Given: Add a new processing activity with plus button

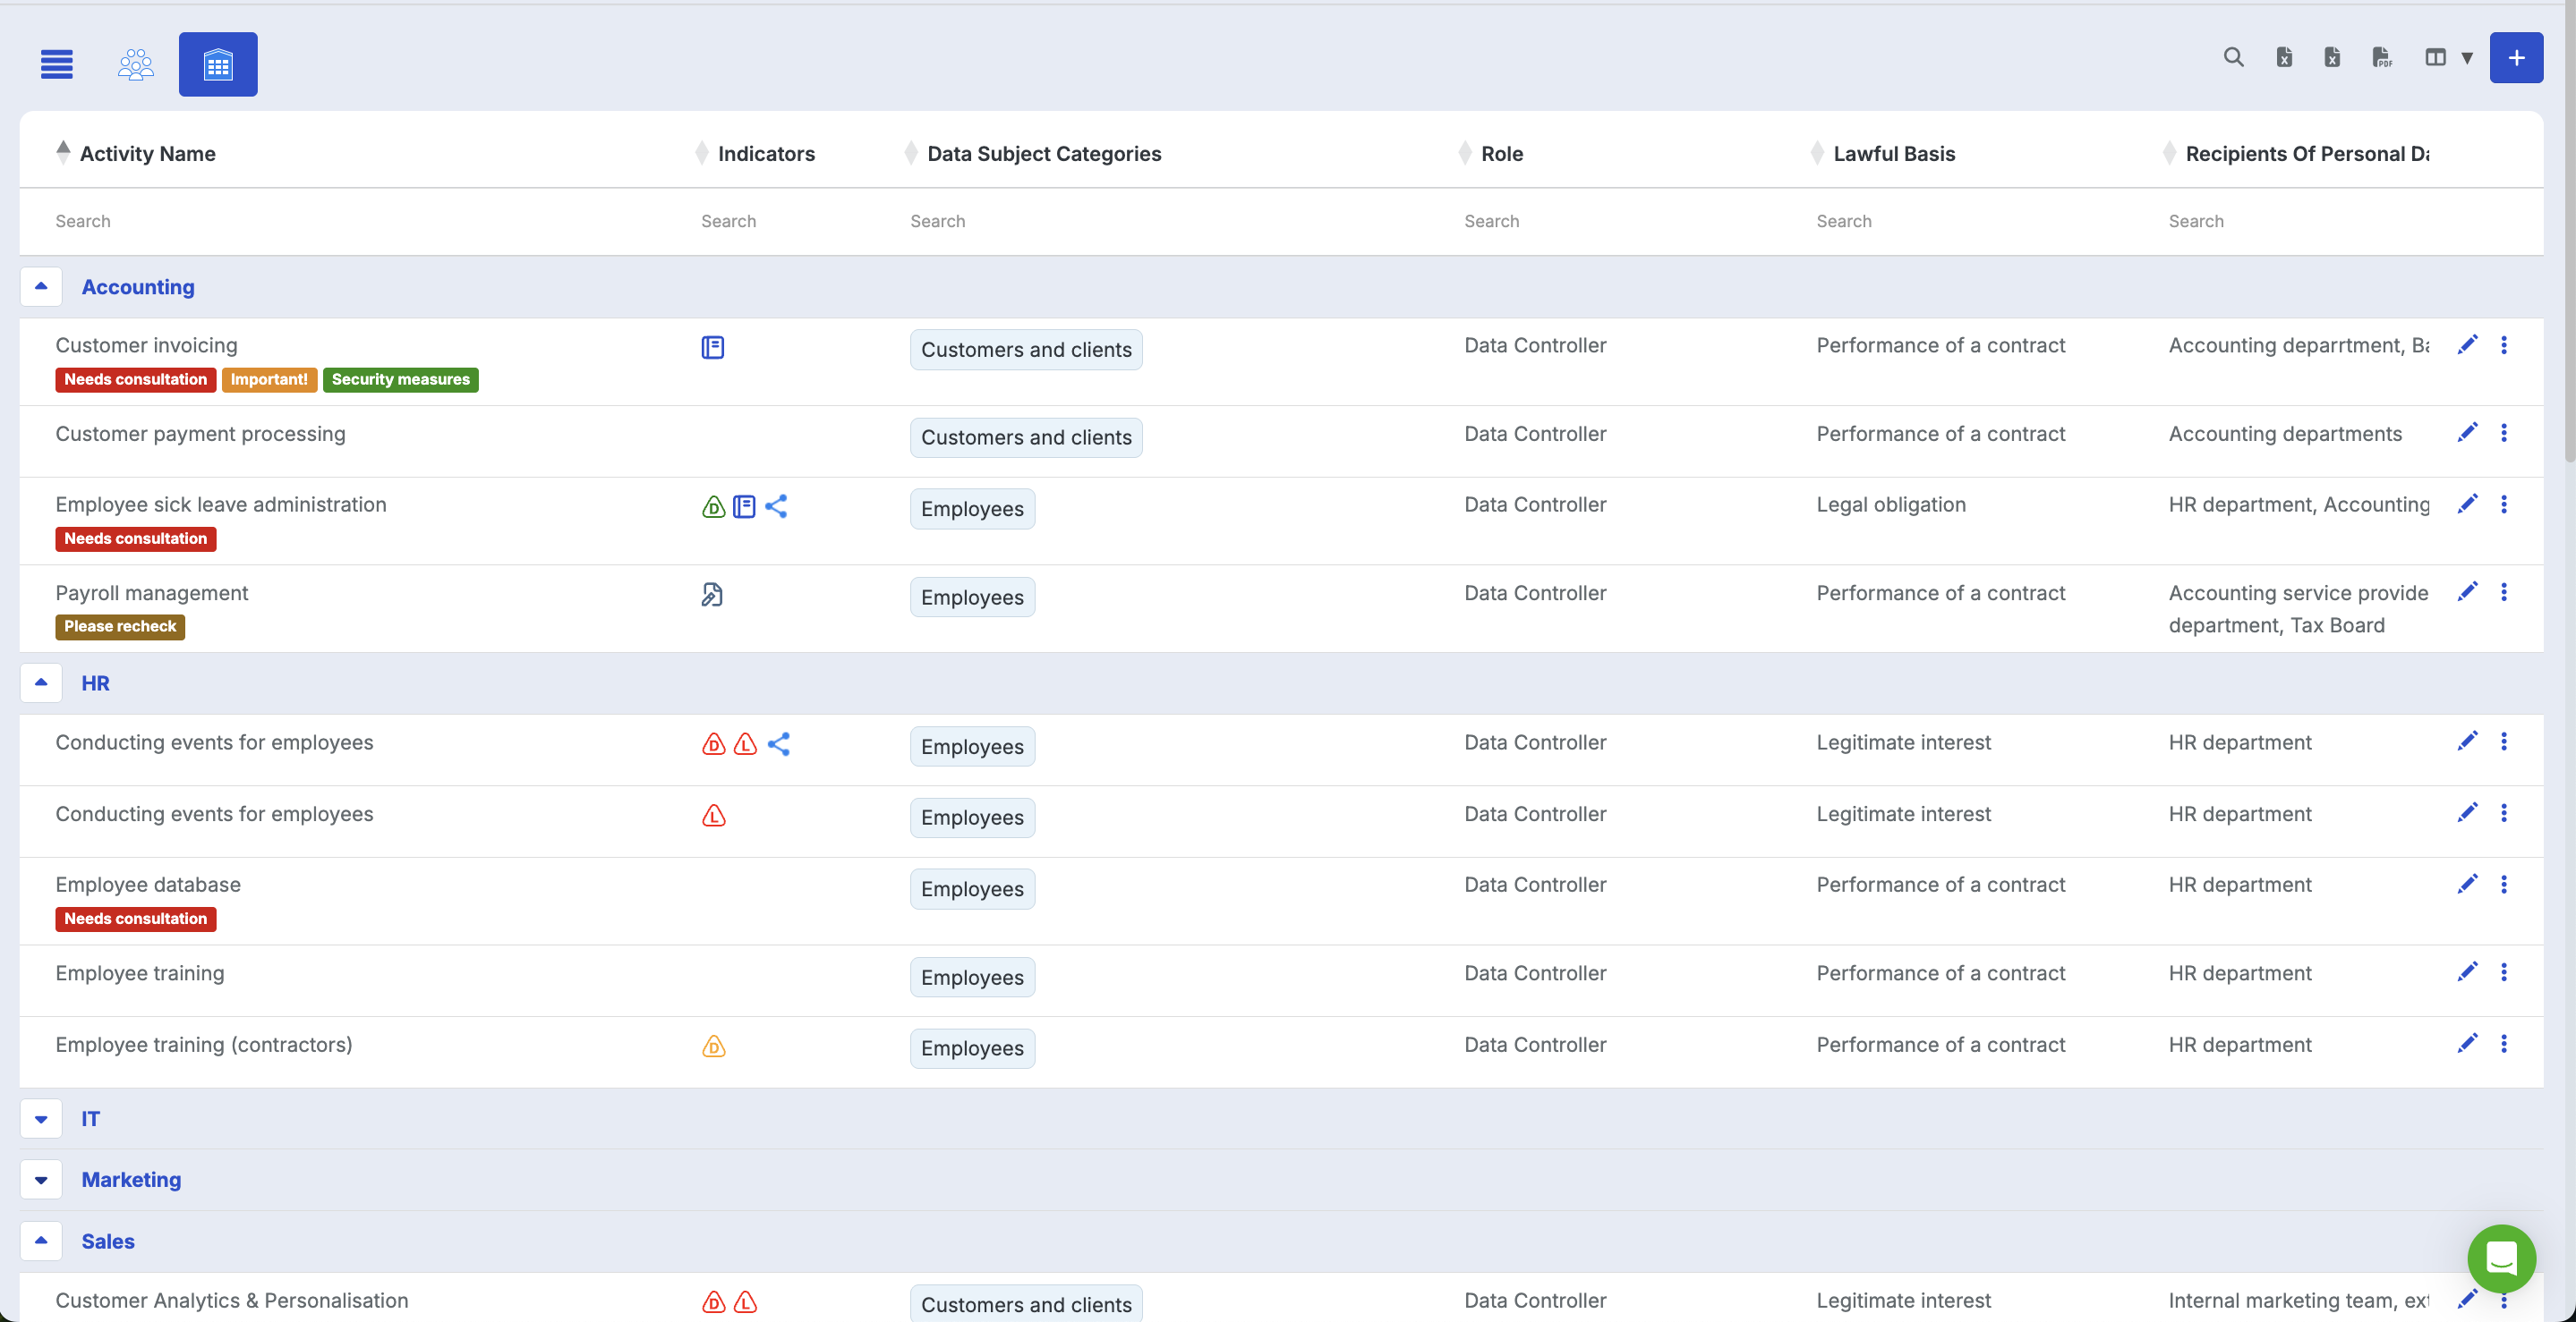Looking at the screenshot, I should (x=2516, y=57).
